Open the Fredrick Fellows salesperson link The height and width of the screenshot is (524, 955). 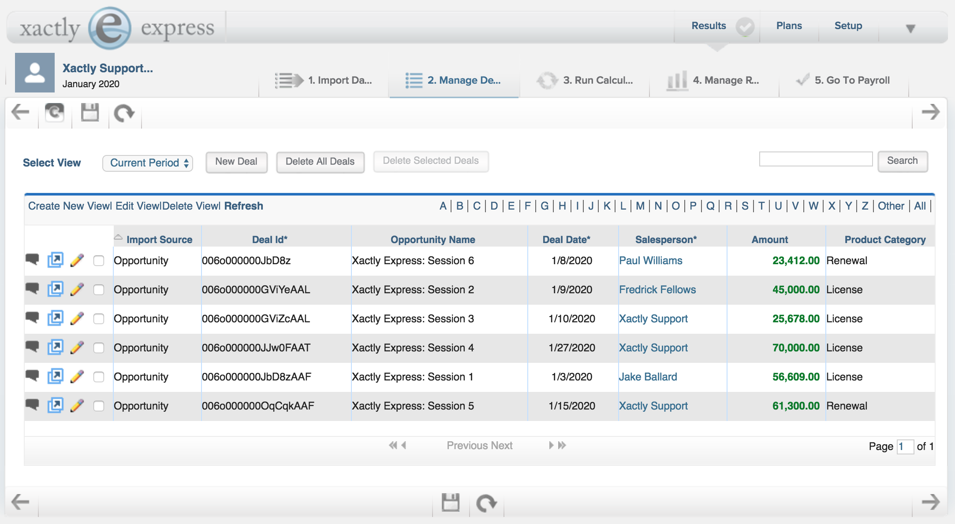[657, 290]
